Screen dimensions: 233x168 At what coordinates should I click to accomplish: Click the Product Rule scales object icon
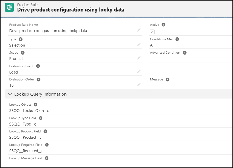[9, 7]
